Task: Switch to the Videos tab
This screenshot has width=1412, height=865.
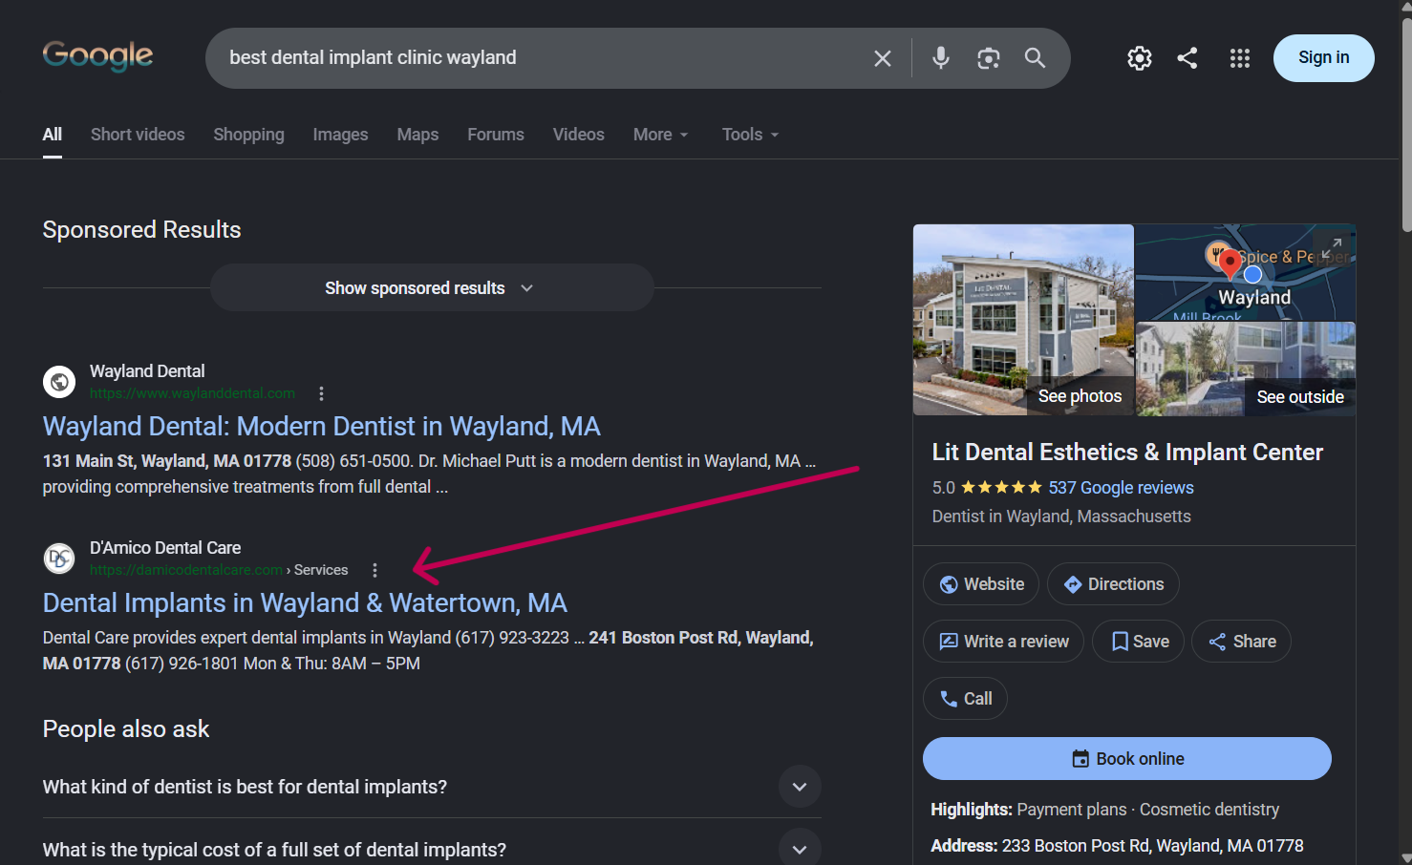Action: point(578,135)
